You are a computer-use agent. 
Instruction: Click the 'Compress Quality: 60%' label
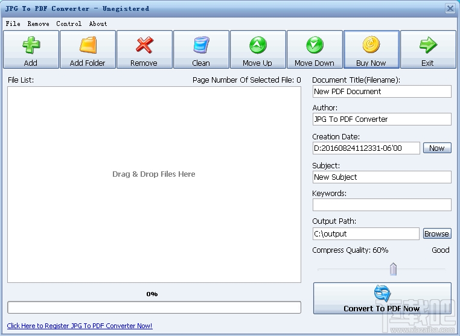pyautogui.click(x=350, y=250)
